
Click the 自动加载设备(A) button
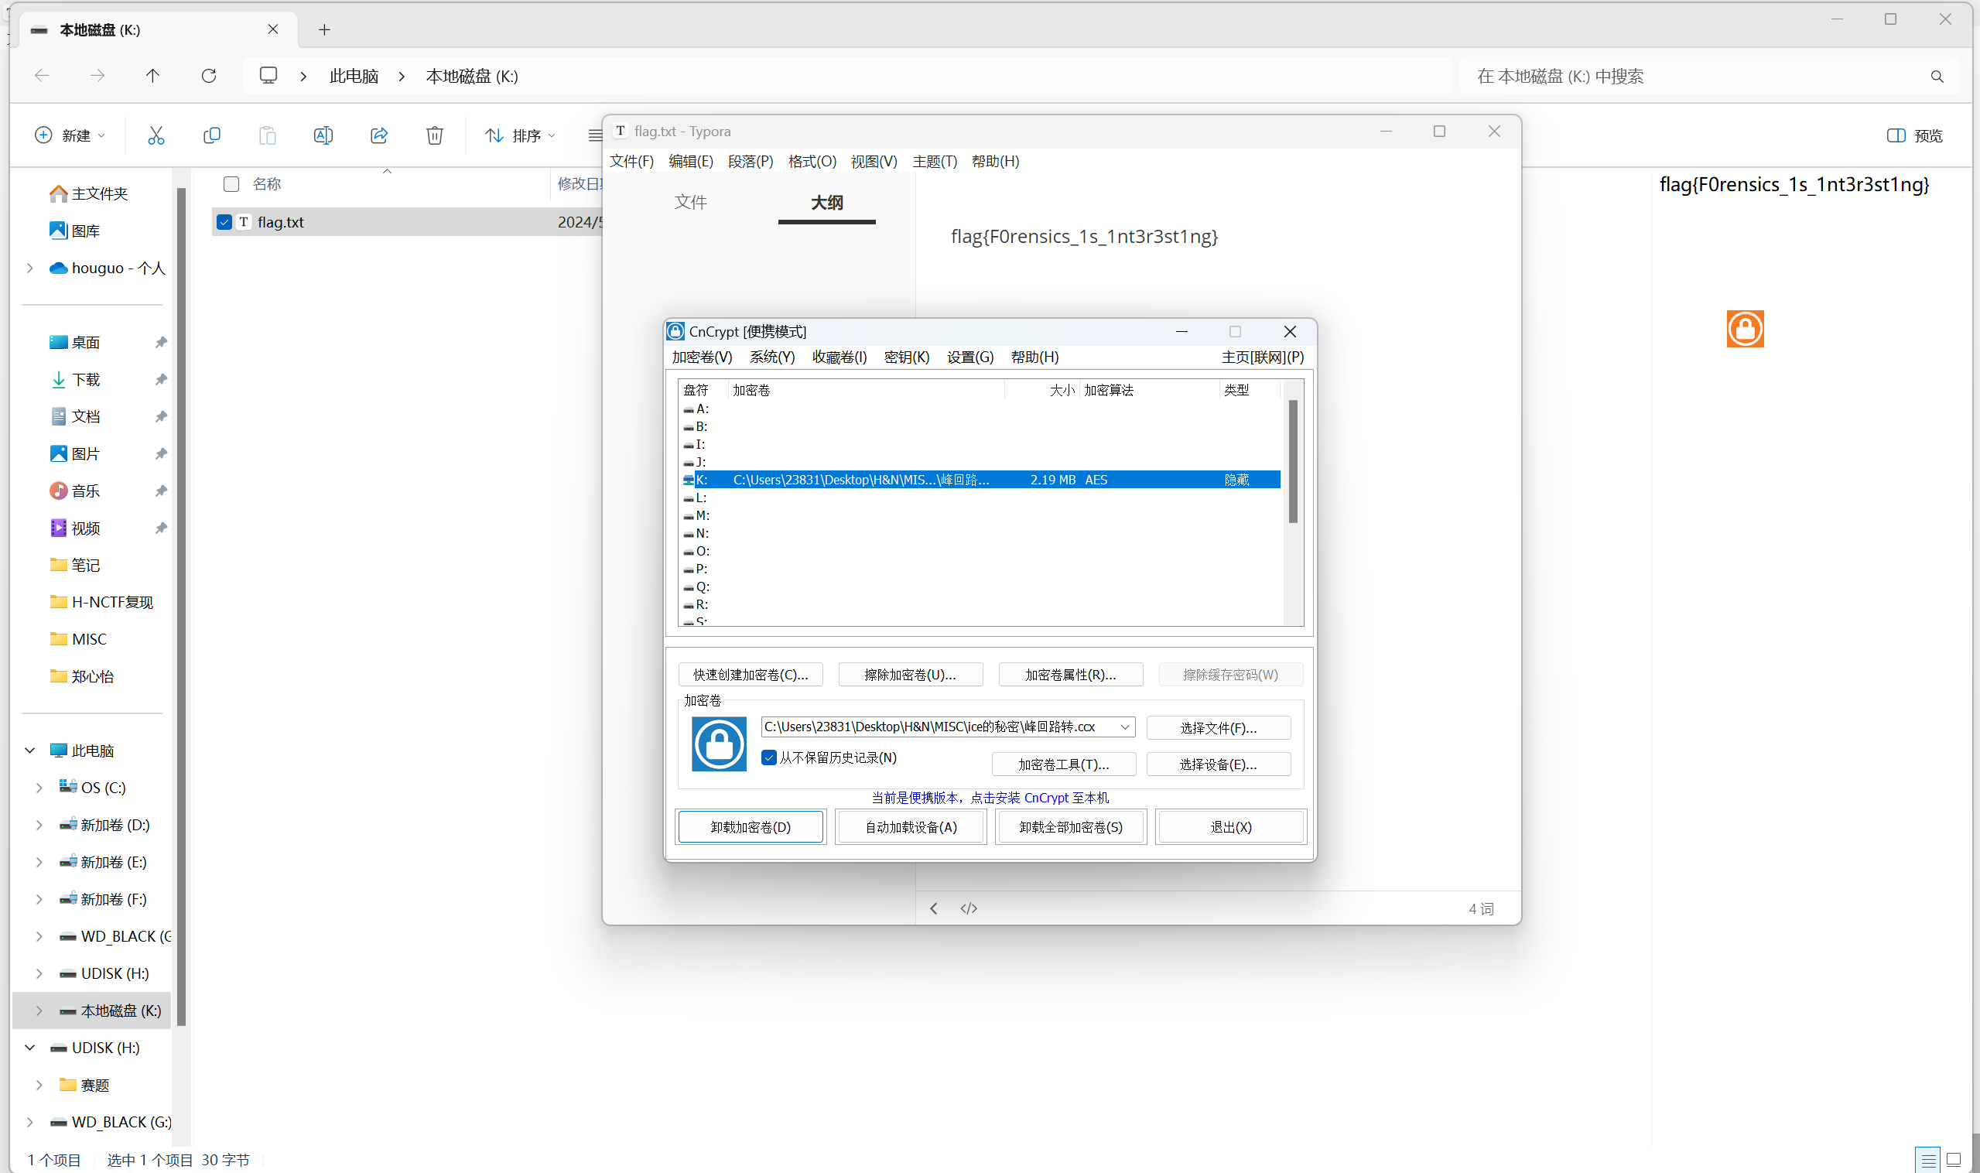click(911, 827)
